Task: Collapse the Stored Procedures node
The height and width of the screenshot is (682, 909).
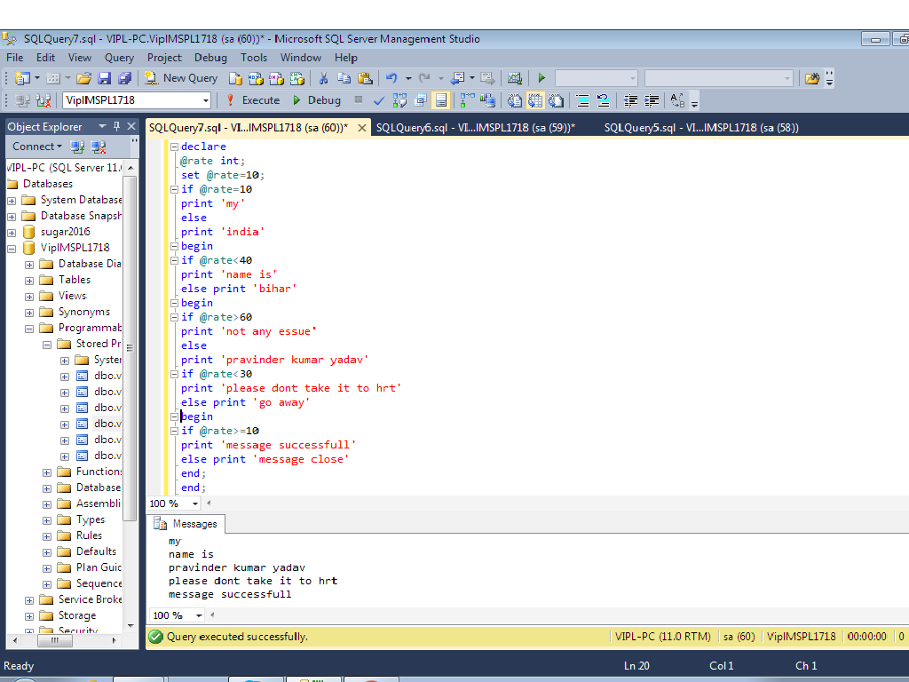Action: [46, 344]
